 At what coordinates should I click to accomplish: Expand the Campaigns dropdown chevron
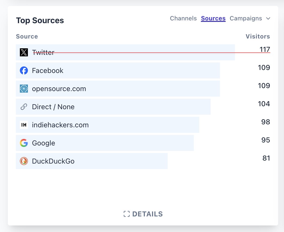[x=268, y=19]
